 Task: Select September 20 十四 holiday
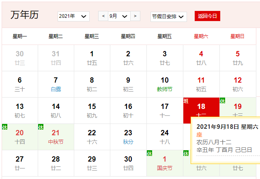(20, 137)
